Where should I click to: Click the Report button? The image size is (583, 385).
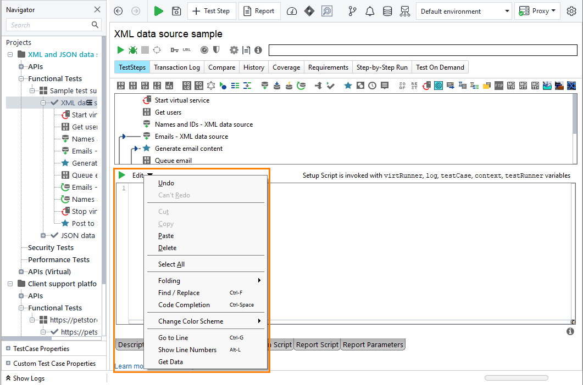click(259, 11)
